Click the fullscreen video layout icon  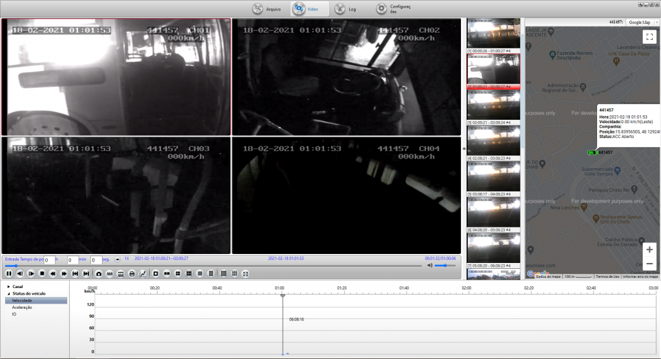245,274
